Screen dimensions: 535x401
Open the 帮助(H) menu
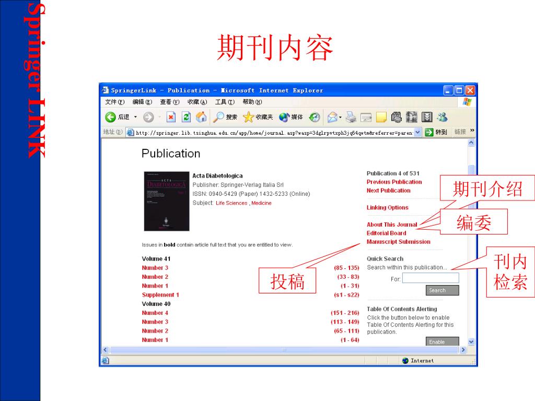click(252, 102)
